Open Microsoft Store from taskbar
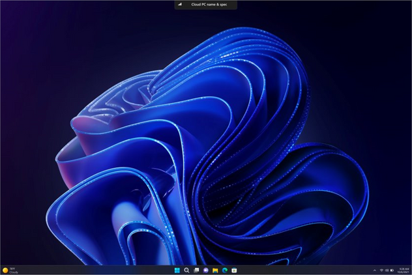 pyautogui.click(x=233, y=270)
